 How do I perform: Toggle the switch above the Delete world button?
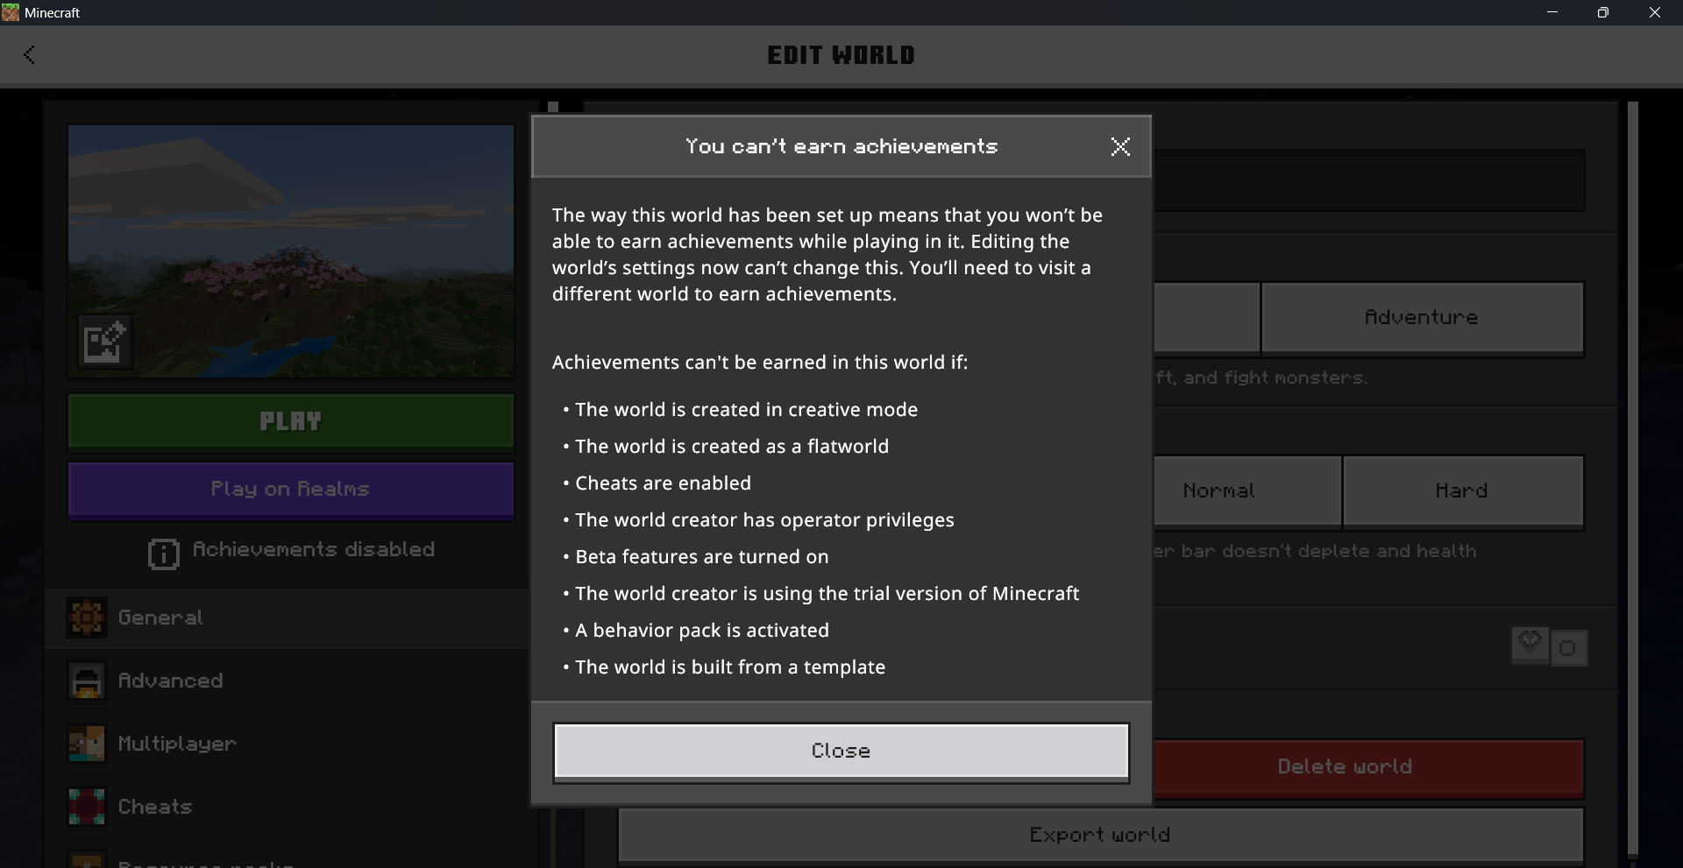click(1550, 647)
